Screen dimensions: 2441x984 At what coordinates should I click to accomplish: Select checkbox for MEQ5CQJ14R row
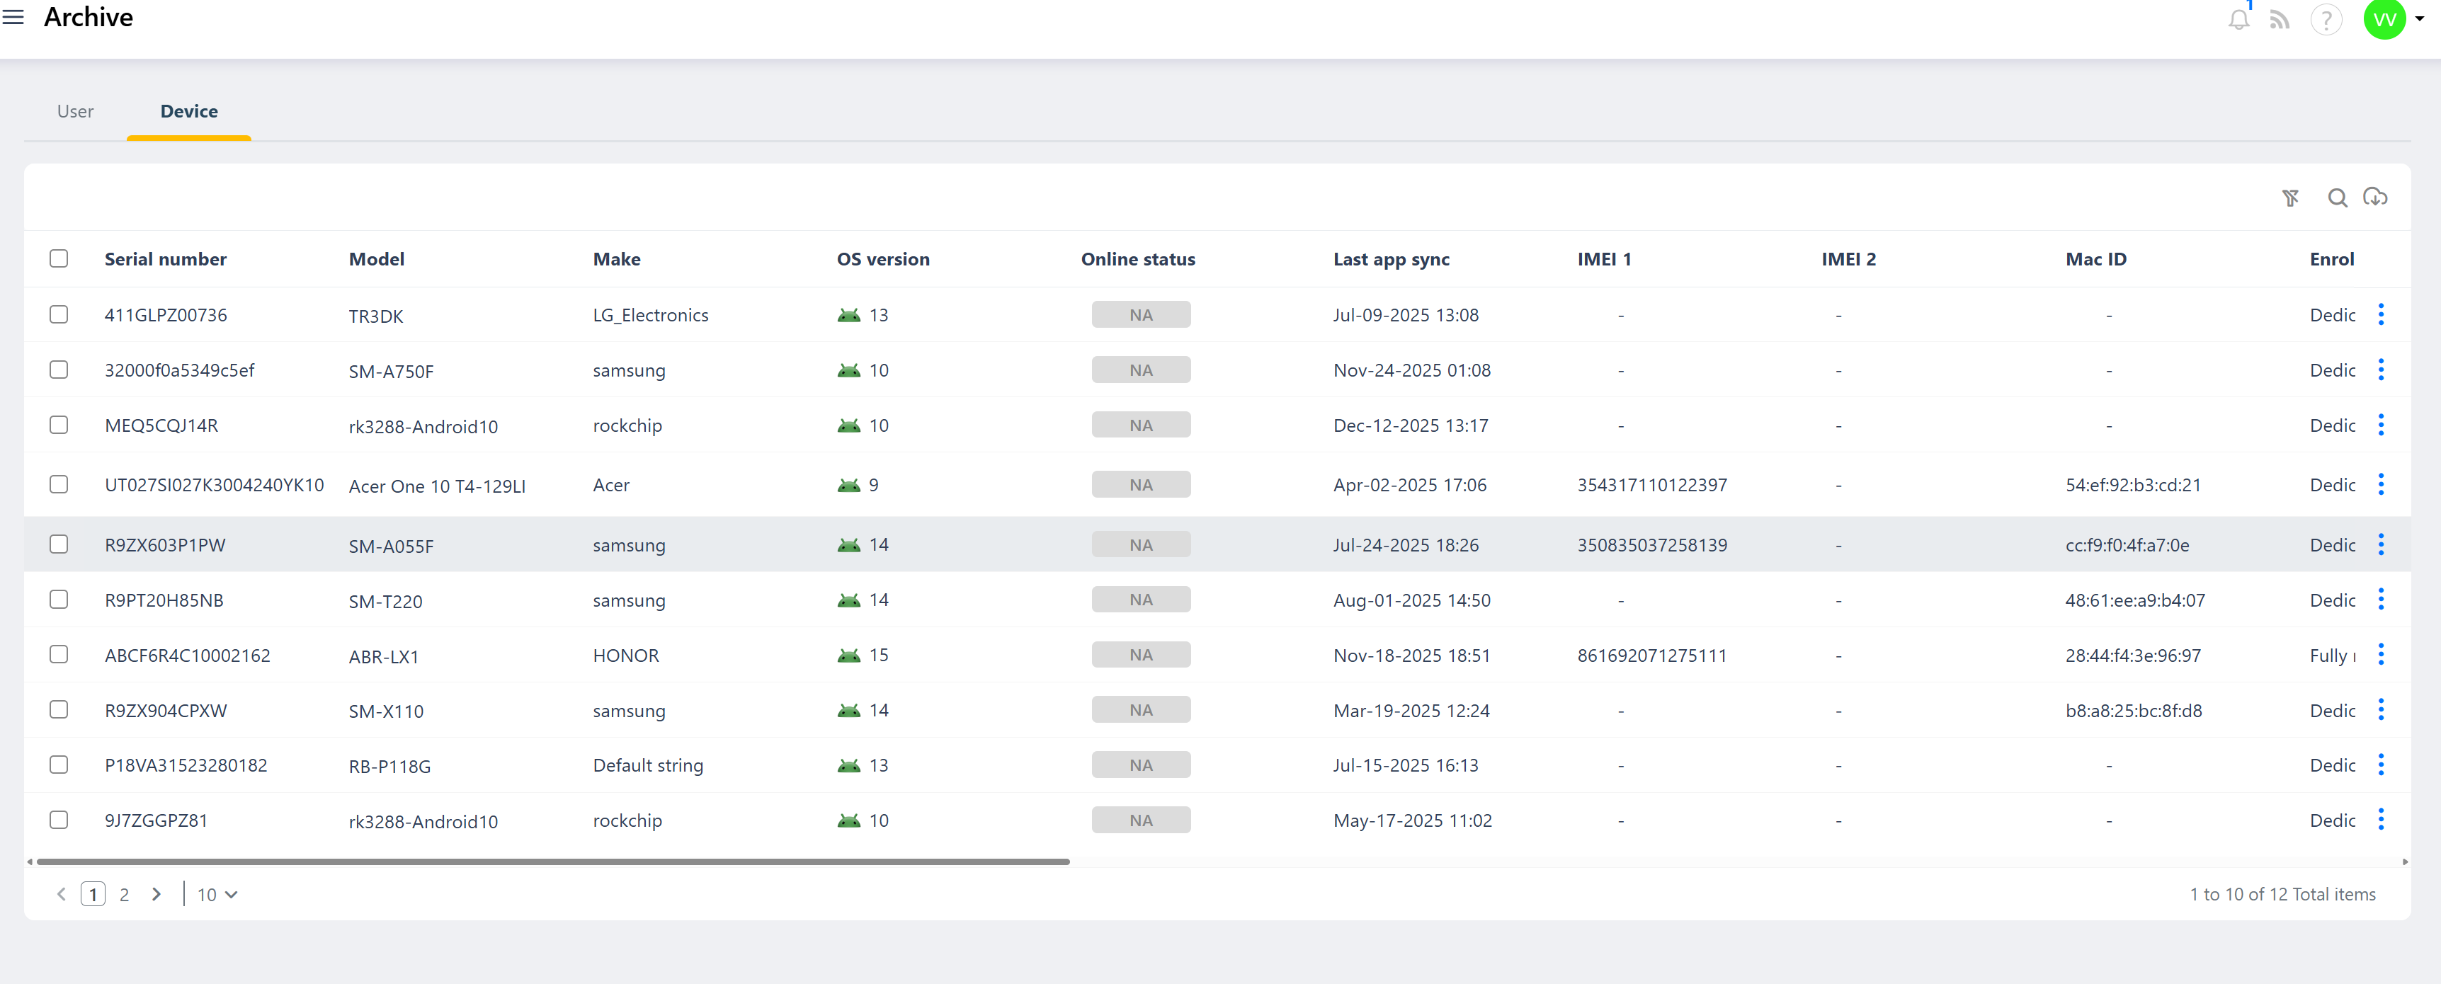pyautogui.click(x=59, y=425)
